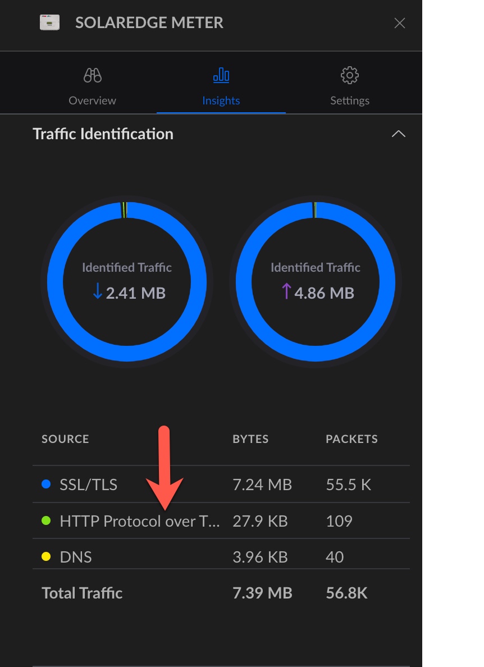Close the SolarEdge Meter panel
Image resolution: width=484 pixels, height=667 pixels.
pyautogui.click(x=399, y=23)
